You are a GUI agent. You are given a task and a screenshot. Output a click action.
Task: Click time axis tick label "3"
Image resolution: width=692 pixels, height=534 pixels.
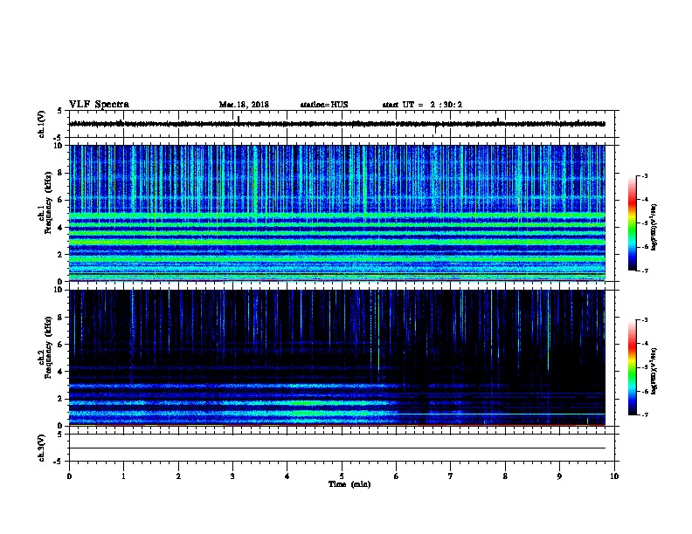232,476
